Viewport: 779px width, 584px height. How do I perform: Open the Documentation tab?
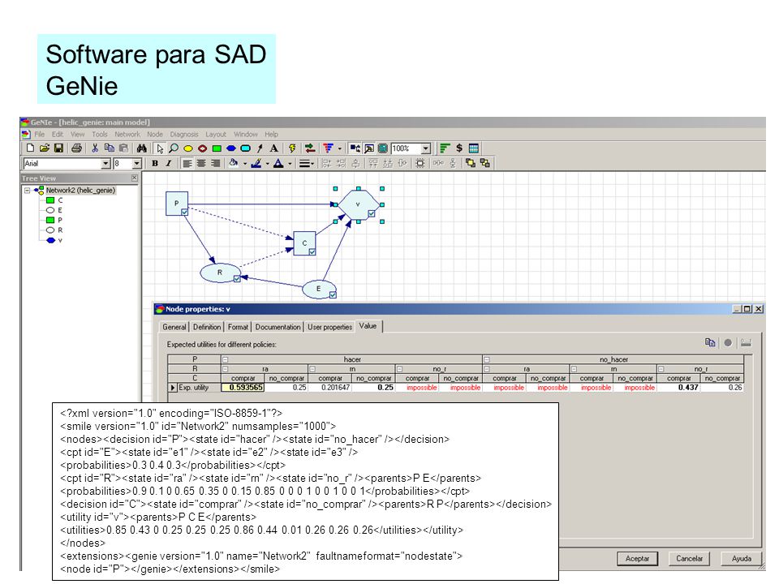(278, 327)
